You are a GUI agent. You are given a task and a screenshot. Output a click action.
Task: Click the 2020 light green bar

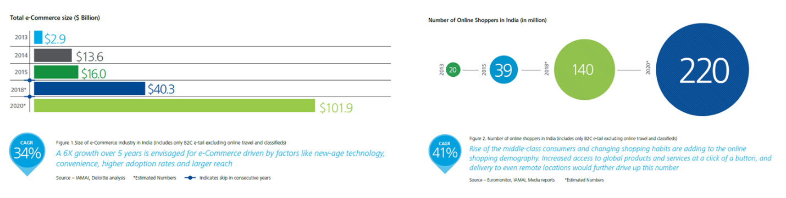click(174, 106)
